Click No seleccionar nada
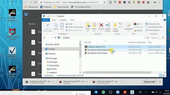Screen dimensions: 170x95 point(154,27)
